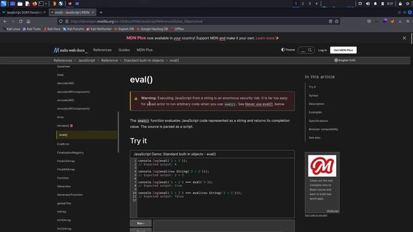This screenshot has height=232, width=413.
Task: Select decodeURIComponent() in the sidebar
Action: [74, 92]
